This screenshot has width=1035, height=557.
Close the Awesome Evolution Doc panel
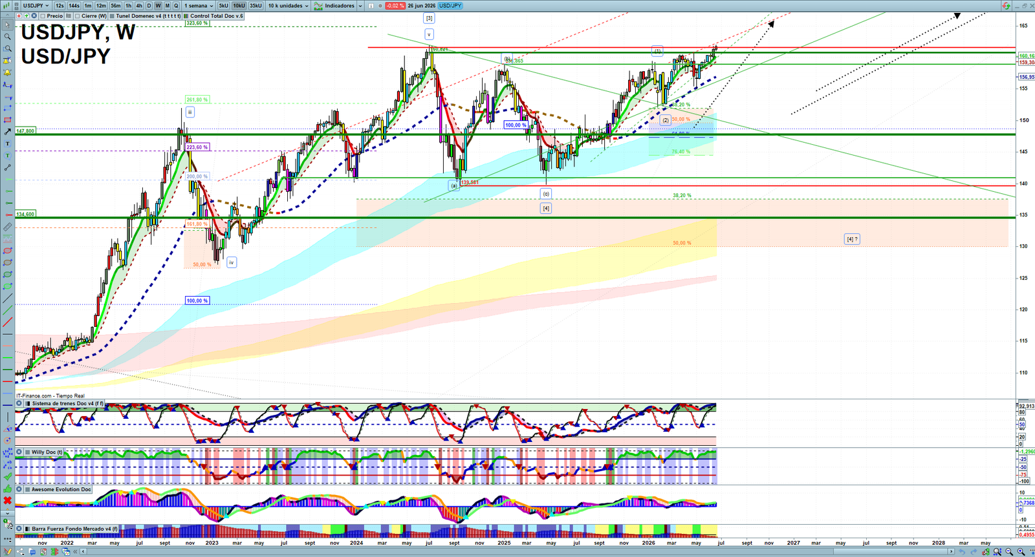click(19, 489)
